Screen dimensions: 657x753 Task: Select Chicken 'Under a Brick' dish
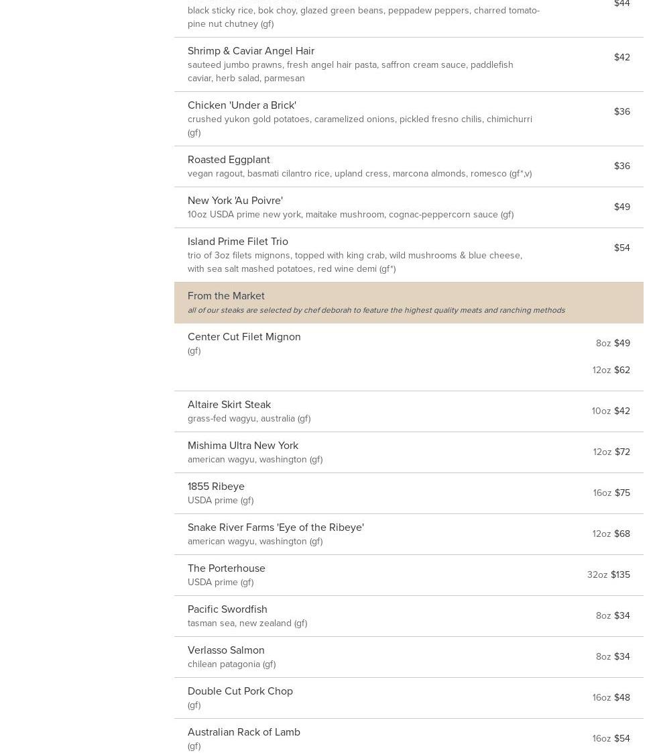241,105
